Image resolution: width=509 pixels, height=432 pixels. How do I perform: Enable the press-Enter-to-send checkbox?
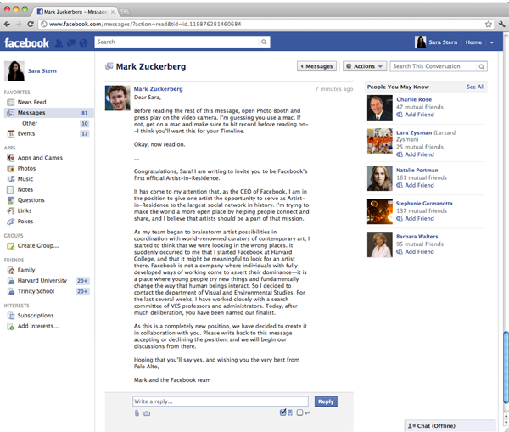click(299, 412)
